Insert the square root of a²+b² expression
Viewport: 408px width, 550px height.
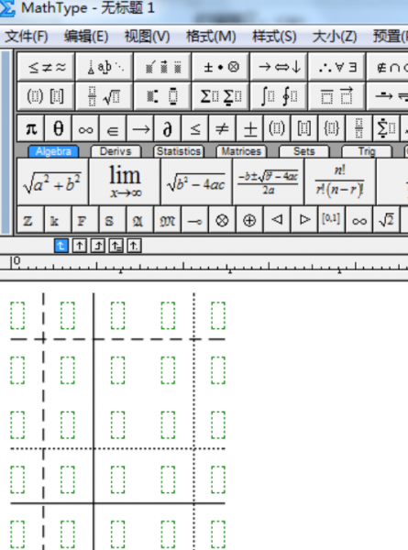[x=52, y=181]
